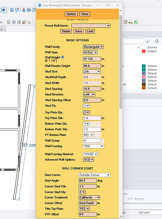Click the blue dots grey toolbar icon

pyautogui.click(x=14, y=22)
